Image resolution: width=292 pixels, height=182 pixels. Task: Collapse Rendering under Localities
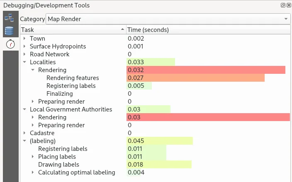click(33, 70)
